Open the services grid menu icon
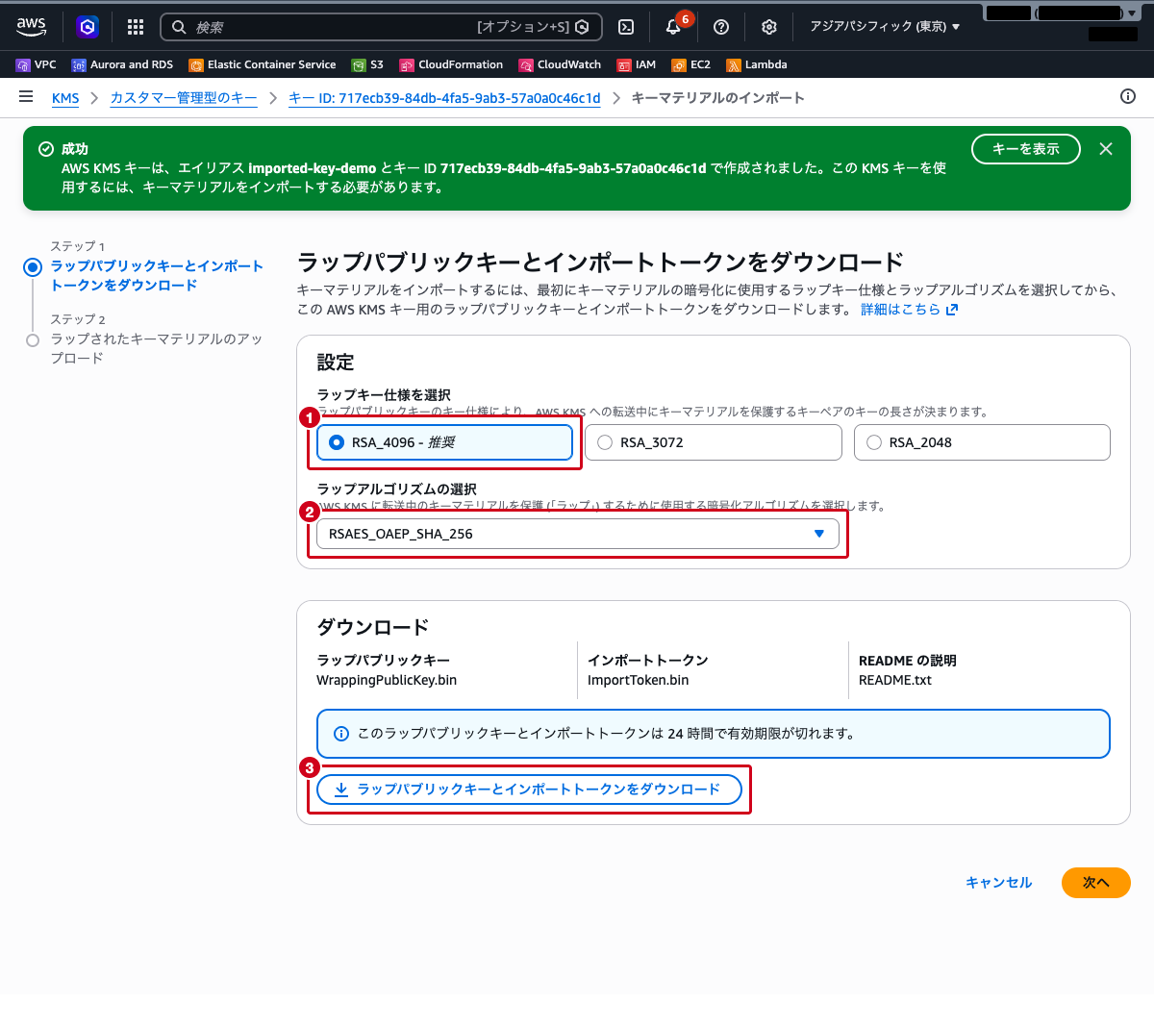This screenshot has width=1154, height=1028. (x=136, y=27)
